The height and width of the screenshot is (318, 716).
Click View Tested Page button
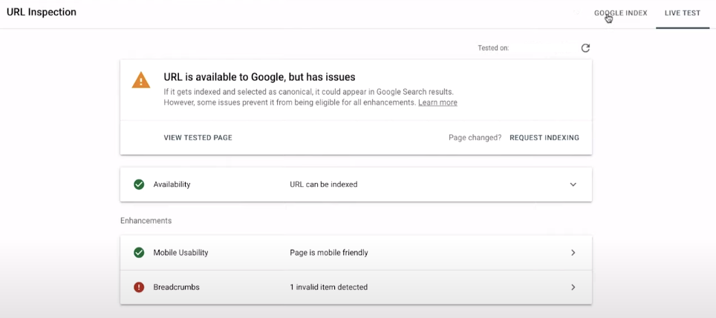[x=198, y=138]
